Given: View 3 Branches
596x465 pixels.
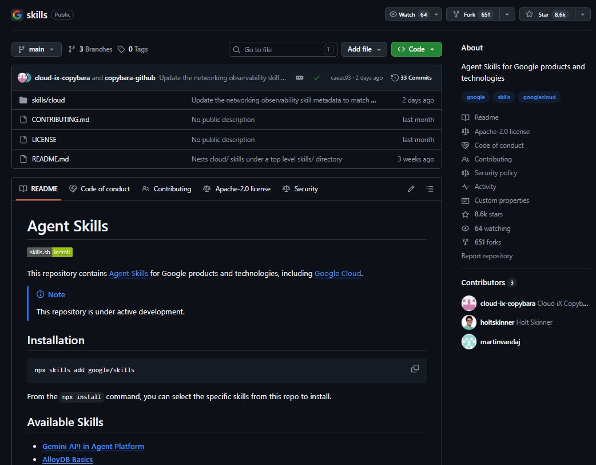Looking at the screenshot, I should tap(90, 49).
